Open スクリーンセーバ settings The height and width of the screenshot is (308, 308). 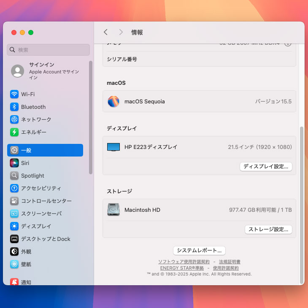coord(45,213)
